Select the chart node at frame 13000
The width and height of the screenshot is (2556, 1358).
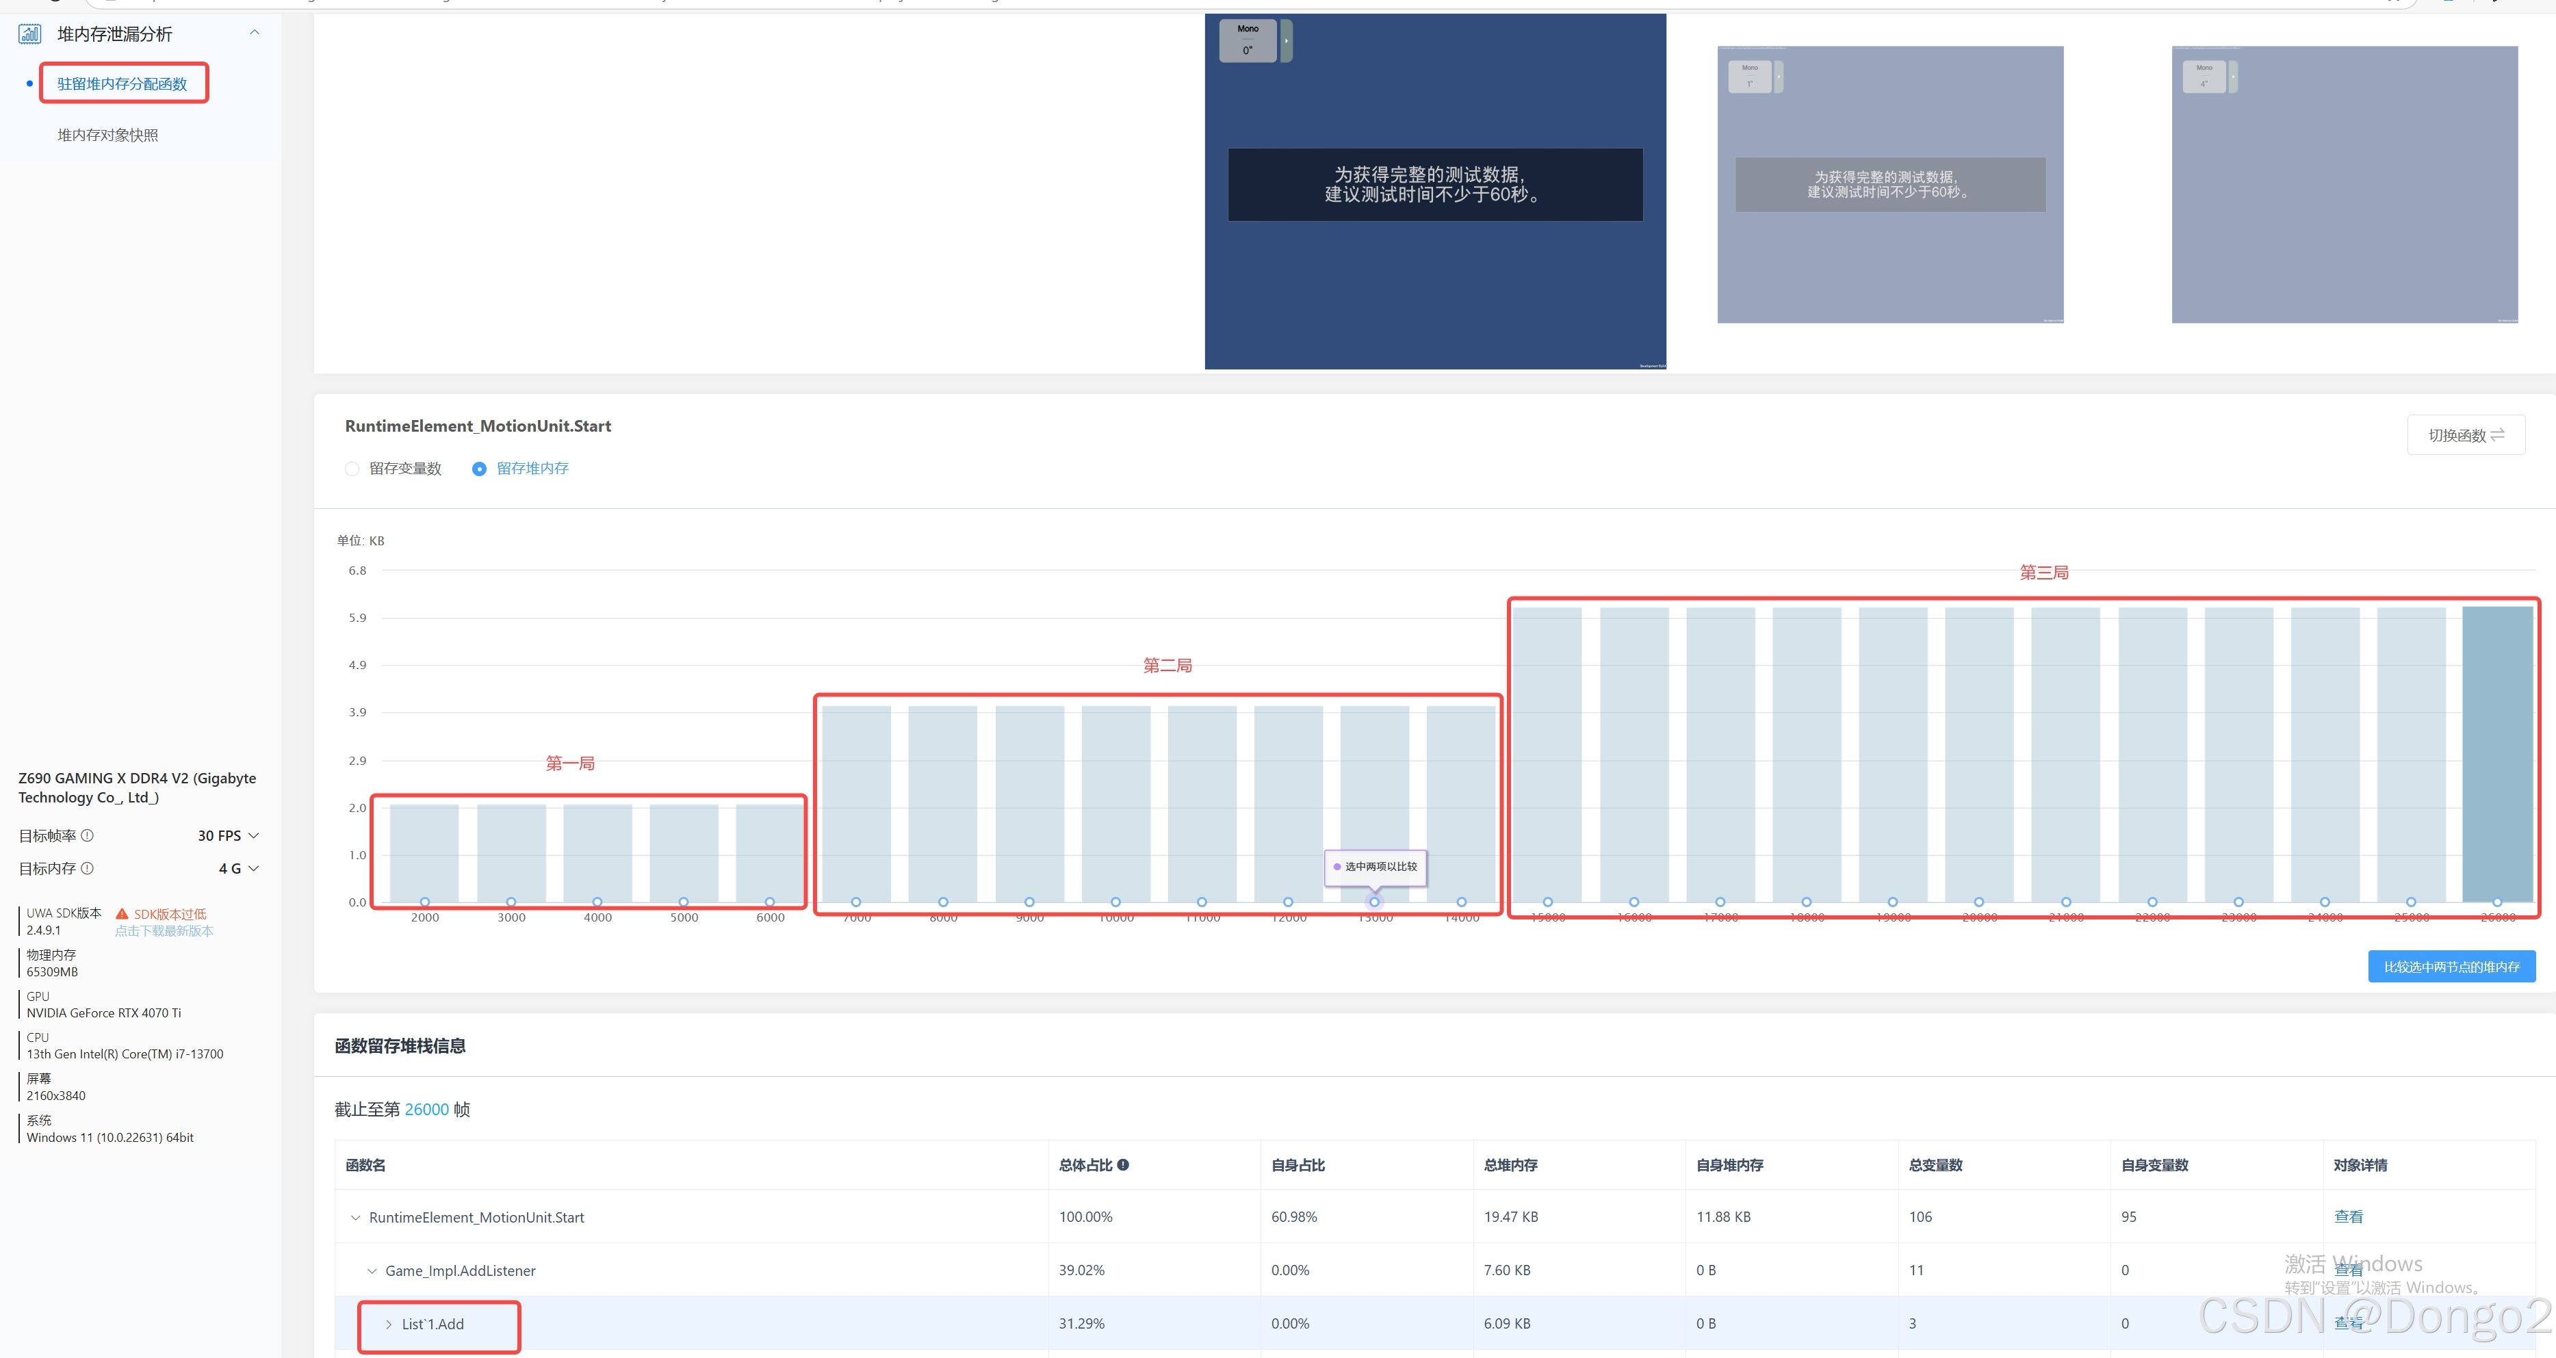pos(1374,902)
